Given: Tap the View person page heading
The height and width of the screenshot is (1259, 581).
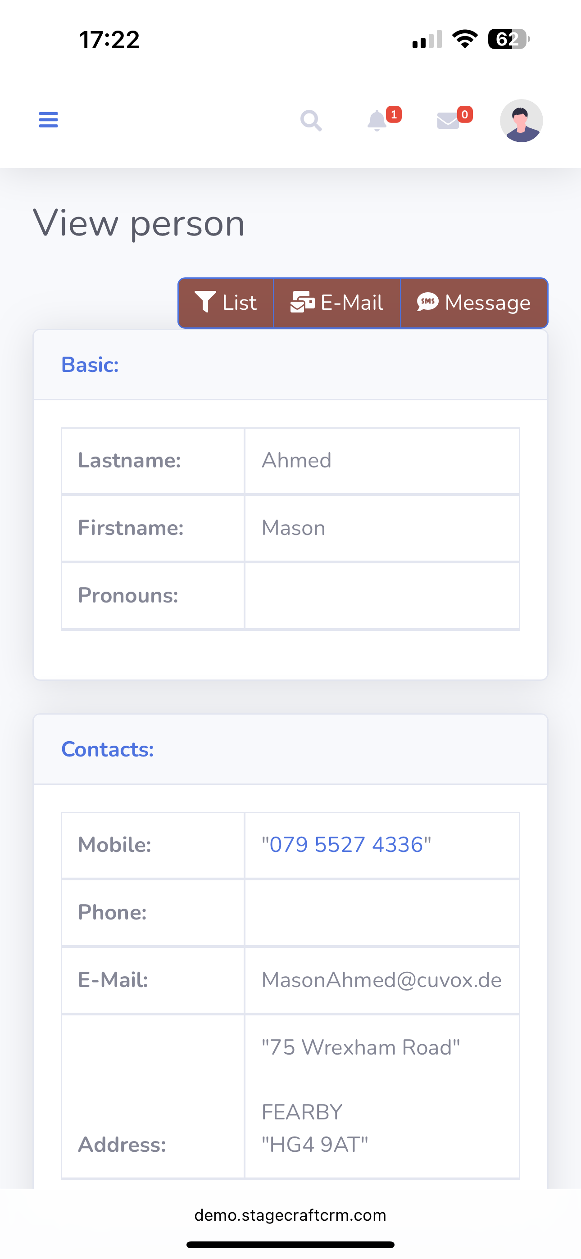Looking at the screenshot, I should coord(139,223).
